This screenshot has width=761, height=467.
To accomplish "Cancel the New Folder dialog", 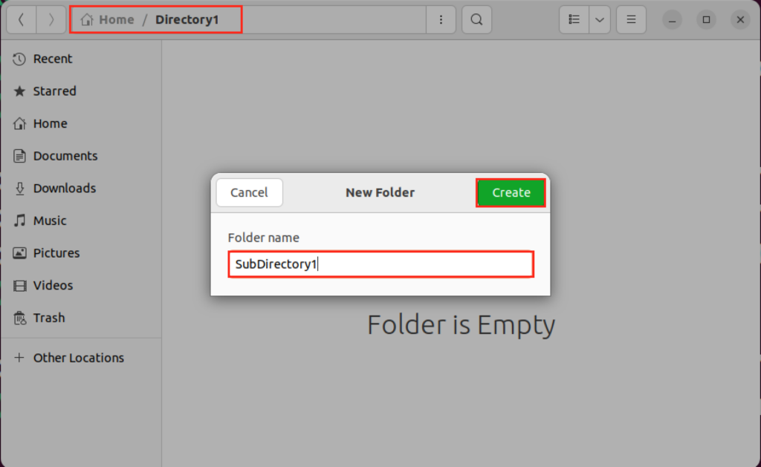I will pos(249,192).
